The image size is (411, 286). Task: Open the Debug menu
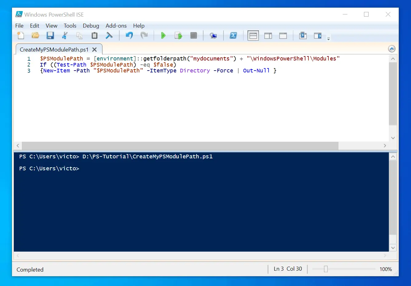coord(91,26)
